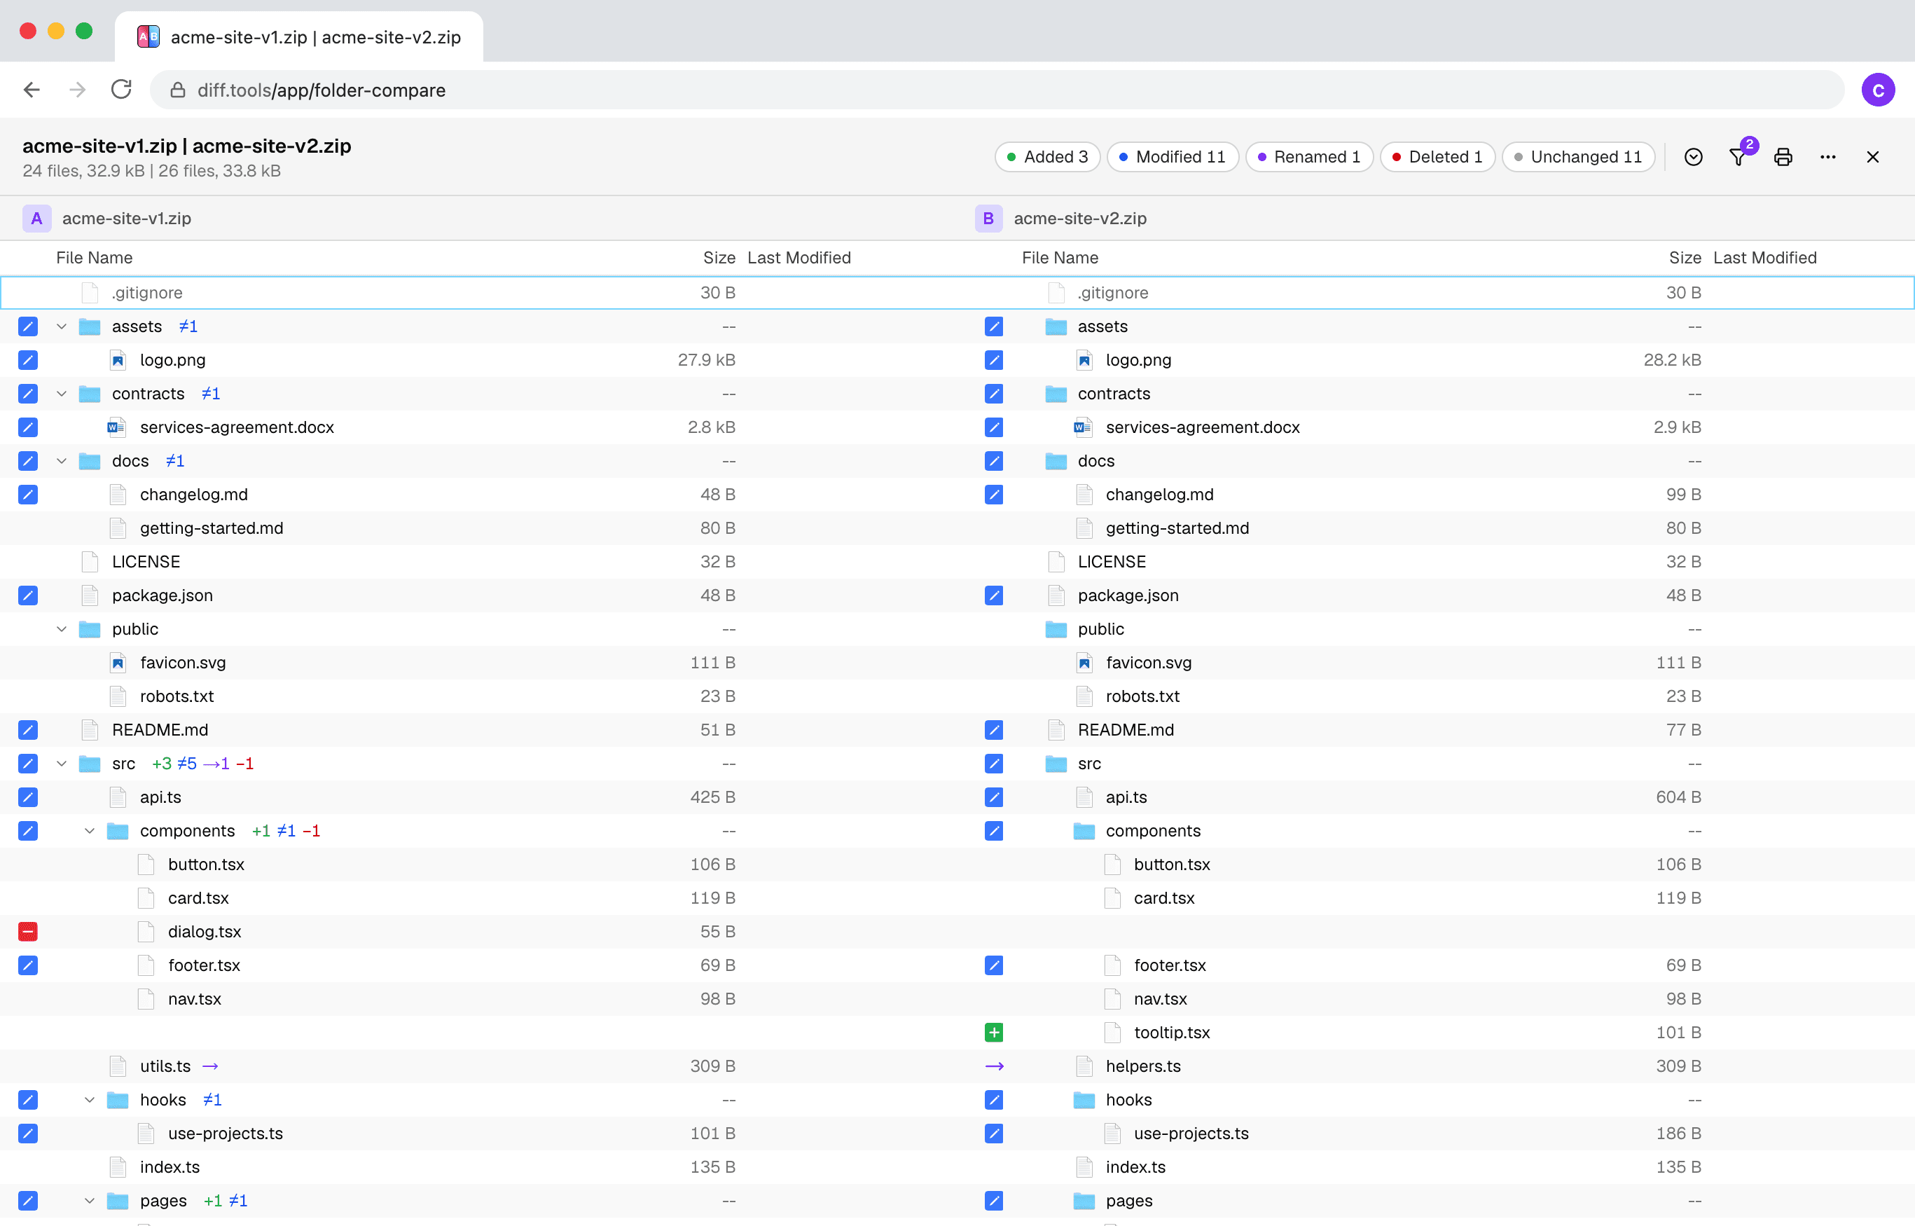
Task: Sort right pane by Last Modified header
Action: [x=1764, y=258]
